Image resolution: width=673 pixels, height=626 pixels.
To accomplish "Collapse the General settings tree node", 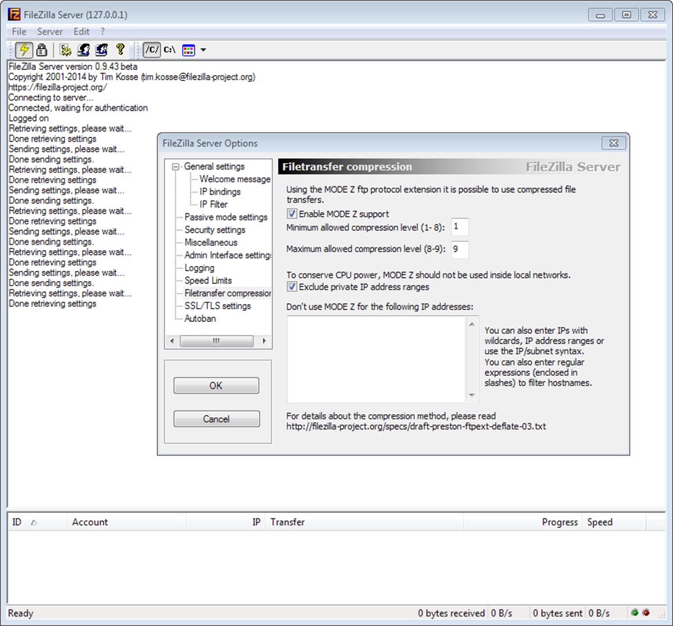I will (x=175, y=167).
